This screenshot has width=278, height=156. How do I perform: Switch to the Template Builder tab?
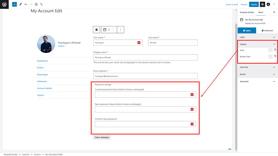point(247,12)
